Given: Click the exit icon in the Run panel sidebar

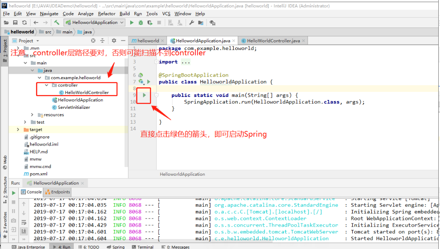Looking at the screenshot, I should point(14,230).
